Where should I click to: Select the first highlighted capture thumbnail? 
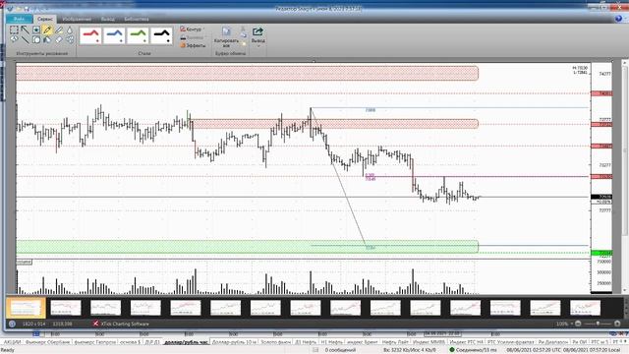[x=26, y=308]
